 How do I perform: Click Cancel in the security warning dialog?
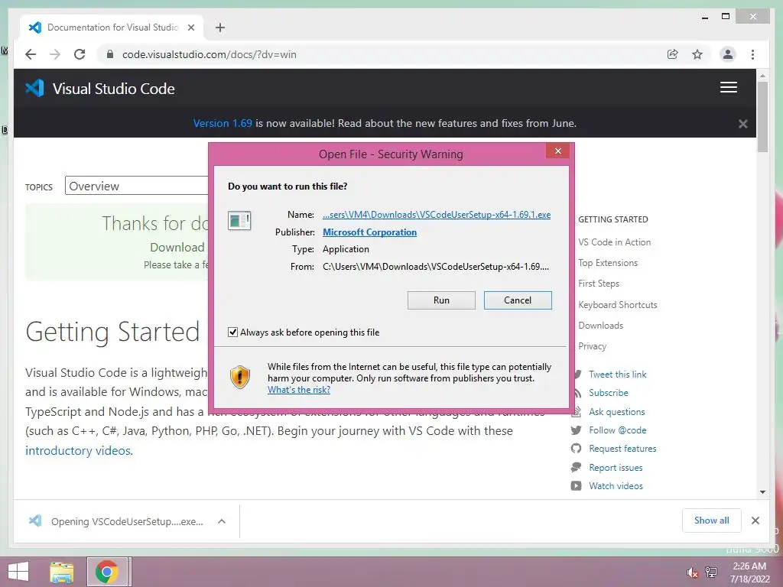point(518,300)
